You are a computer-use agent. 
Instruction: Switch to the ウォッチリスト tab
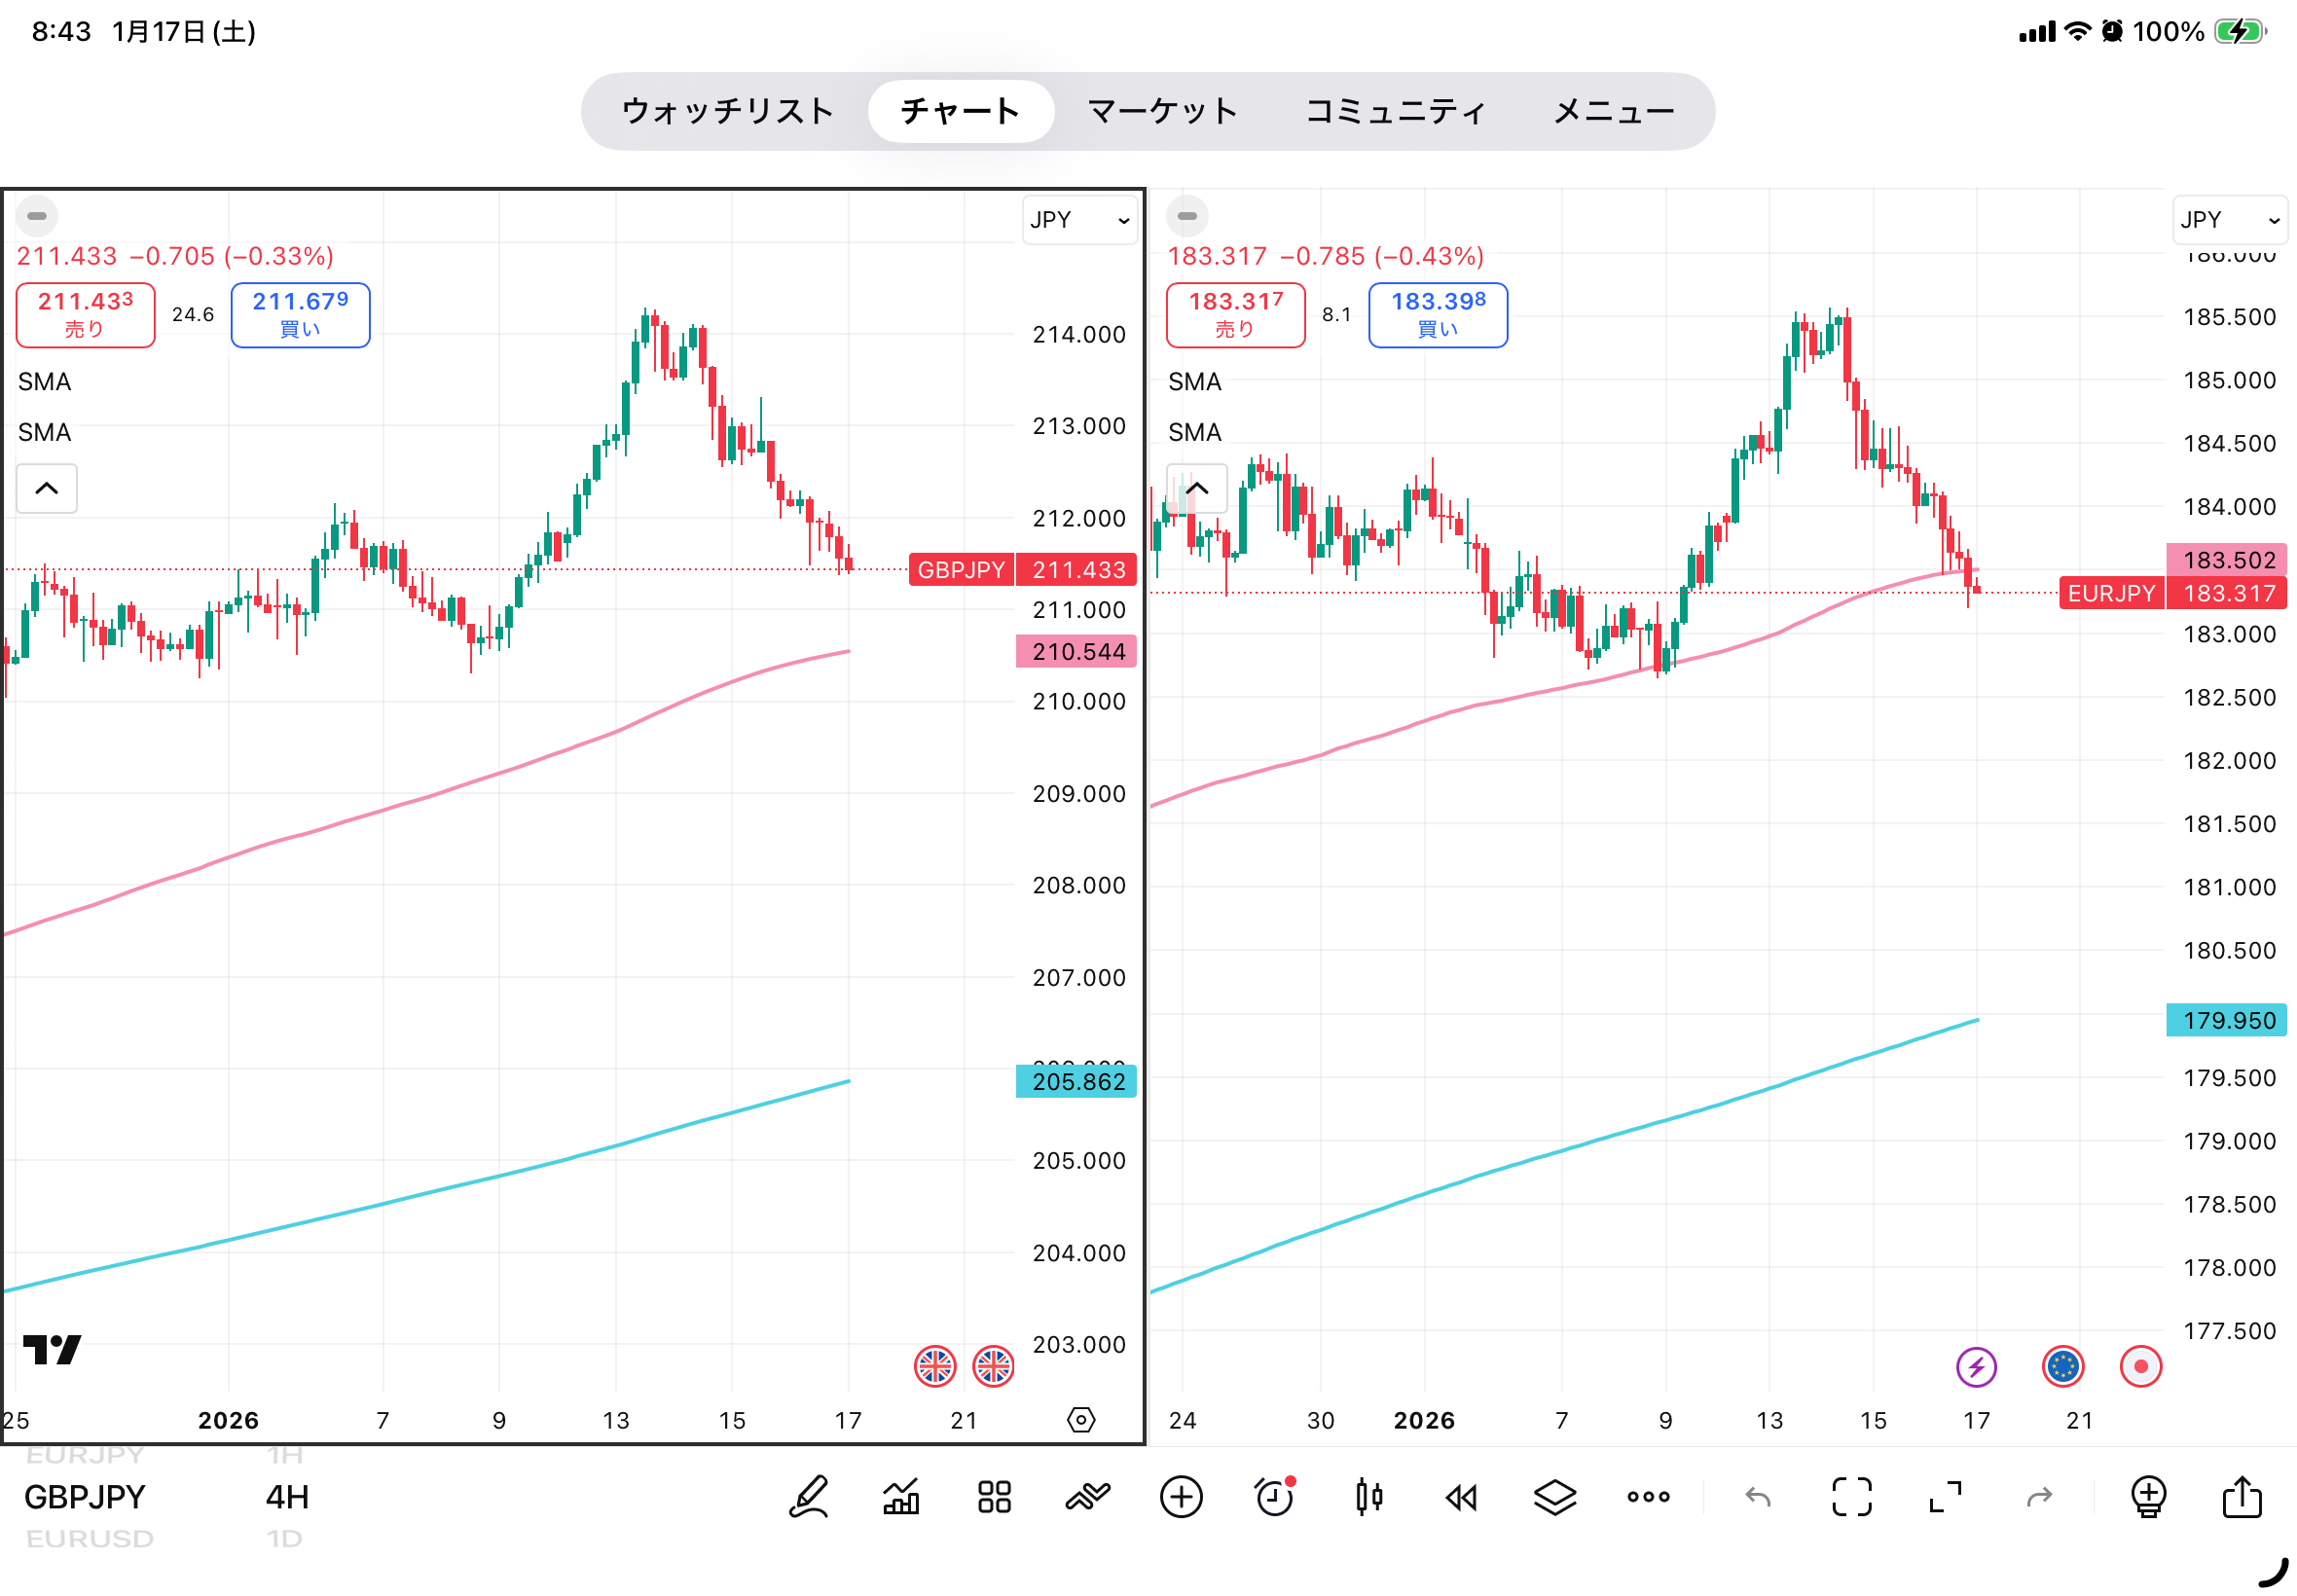(727, 111)
